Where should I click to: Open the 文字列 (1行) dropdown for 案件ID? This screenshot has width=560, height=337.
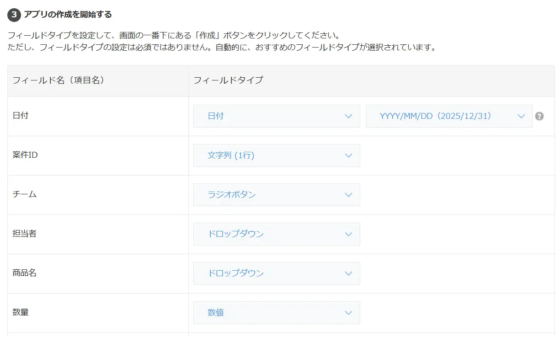277,155
